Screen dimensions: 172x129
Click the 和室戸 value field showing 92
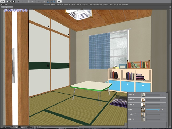pos(163,110)
